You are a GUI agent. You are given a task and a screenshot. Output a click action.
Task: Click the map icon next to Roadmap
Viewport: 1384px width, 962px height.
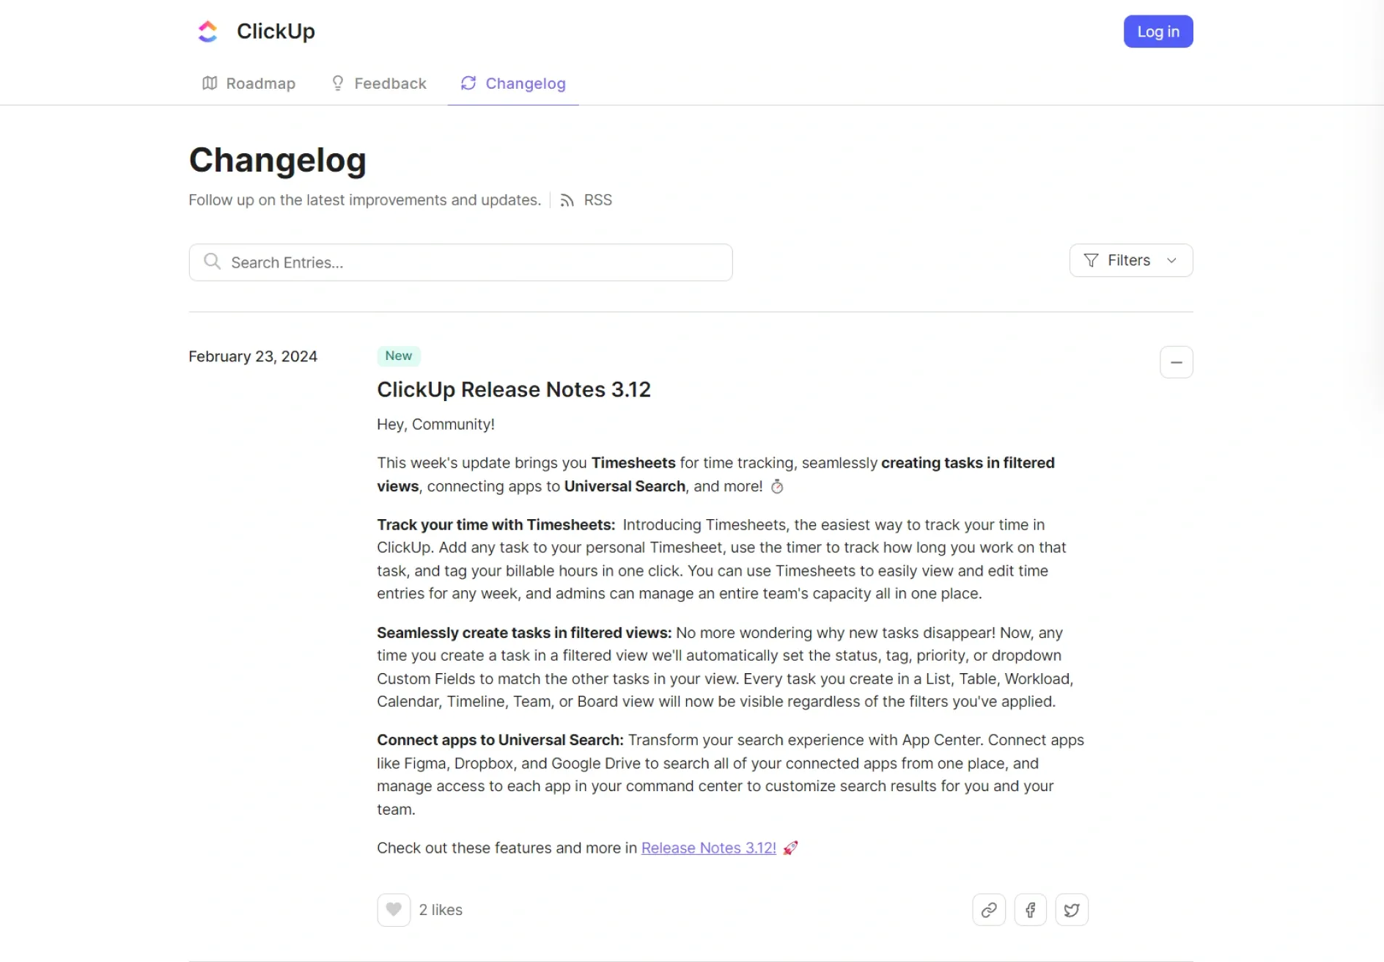tap(210, 83)
